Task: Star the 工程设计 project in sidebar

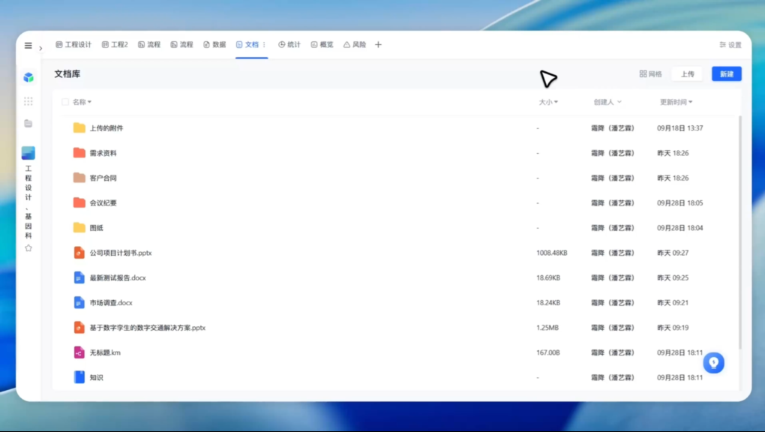Action: pos(28,247)
